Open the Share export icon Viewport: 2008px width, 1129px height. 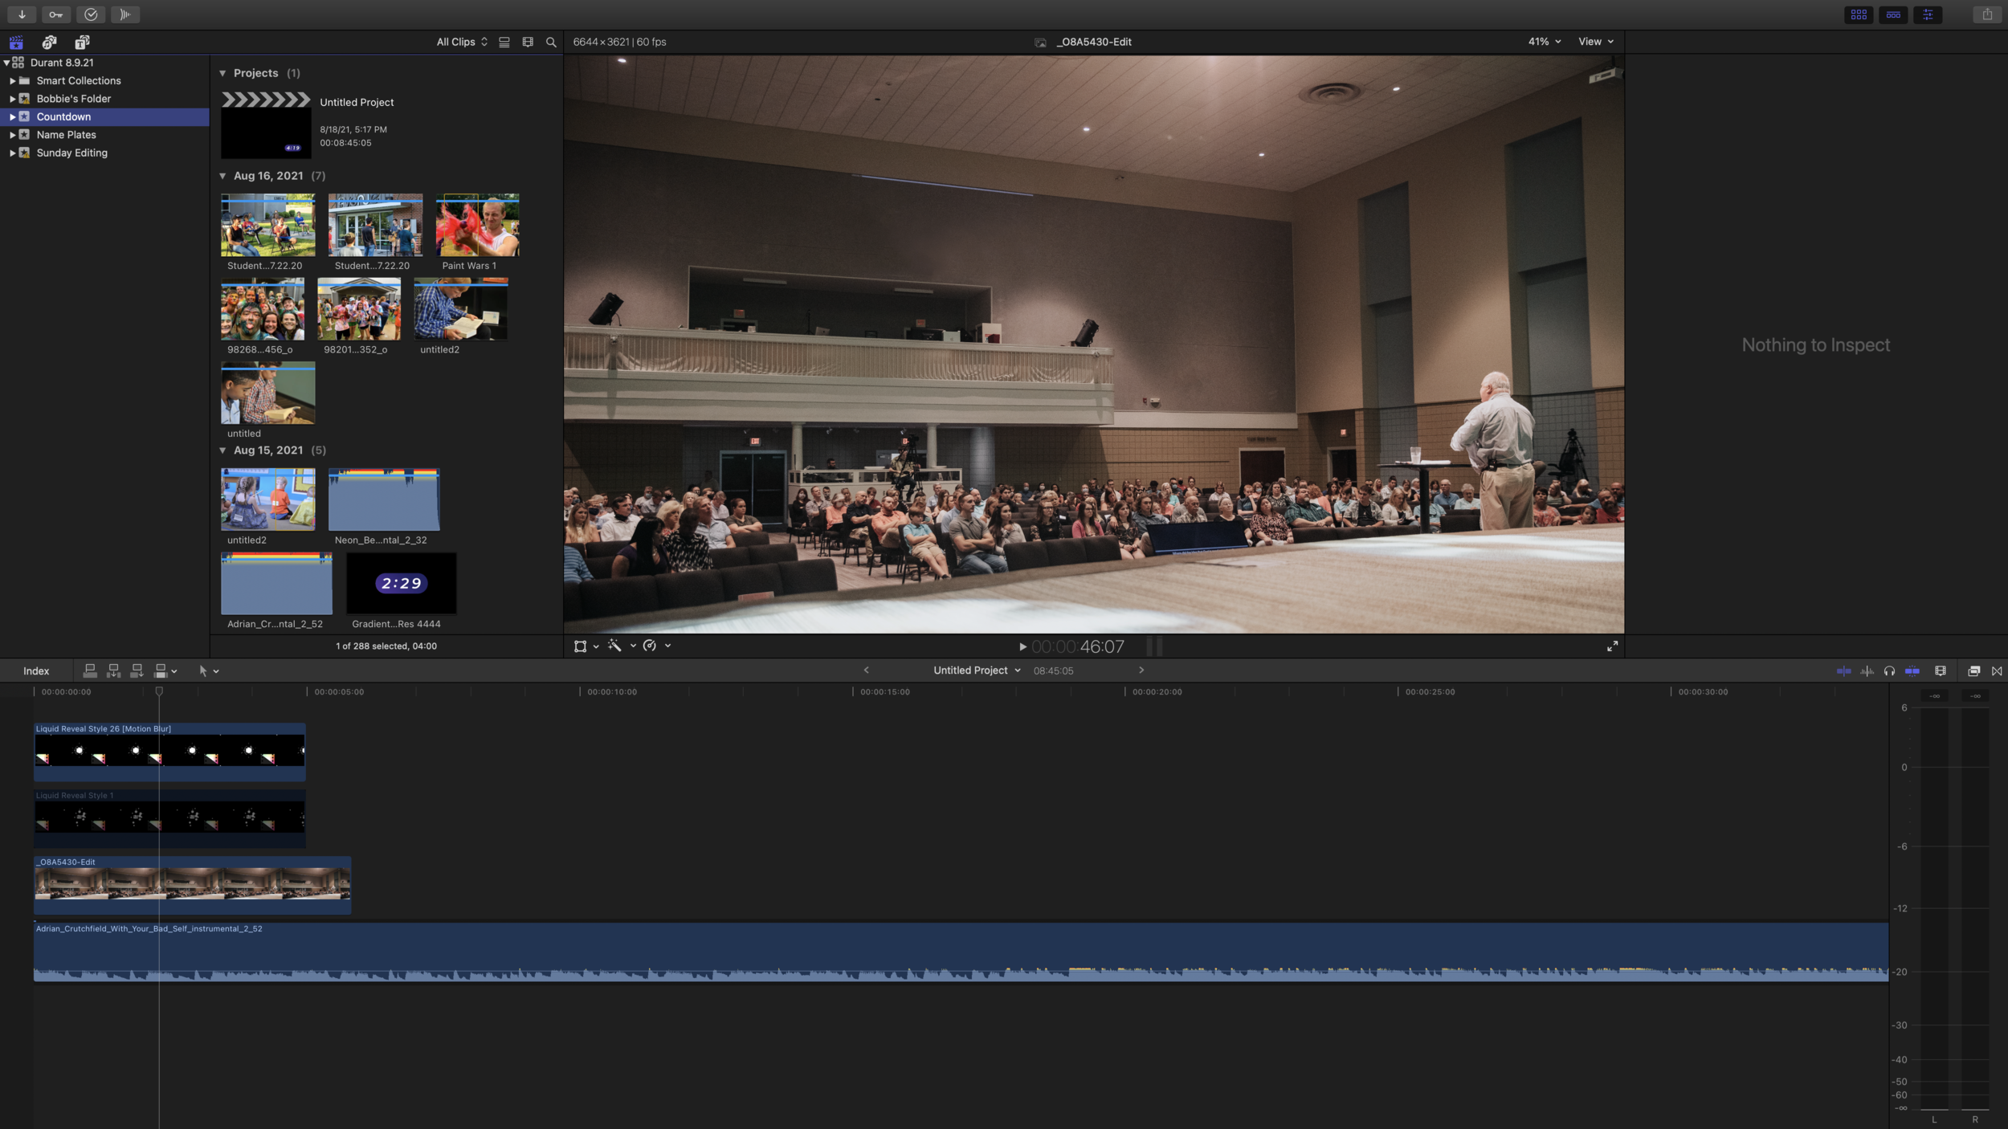[x=1987, y=14]
